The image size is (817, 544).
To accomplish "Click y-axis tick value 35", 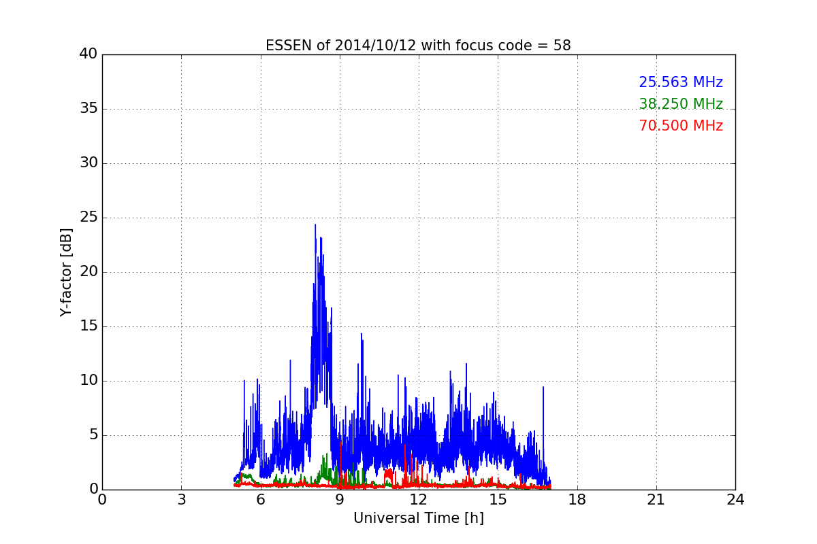I will click(89, 109).
